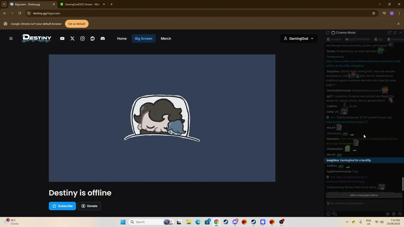
Task: Switch to GamingGodDGG Stream browser tab
Action: pyautogui.click(x=83, y=4)
